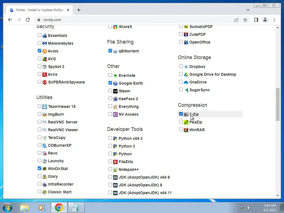Image resolution: width=284 pixels, height=213 pixels.
Task: Click the WinDirStat tree icon
Action: coord(45,169)
